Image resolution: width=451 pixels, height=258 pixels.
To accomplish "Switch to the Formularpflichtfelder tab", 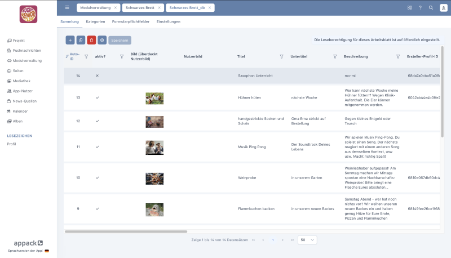I will click(130, 21).
